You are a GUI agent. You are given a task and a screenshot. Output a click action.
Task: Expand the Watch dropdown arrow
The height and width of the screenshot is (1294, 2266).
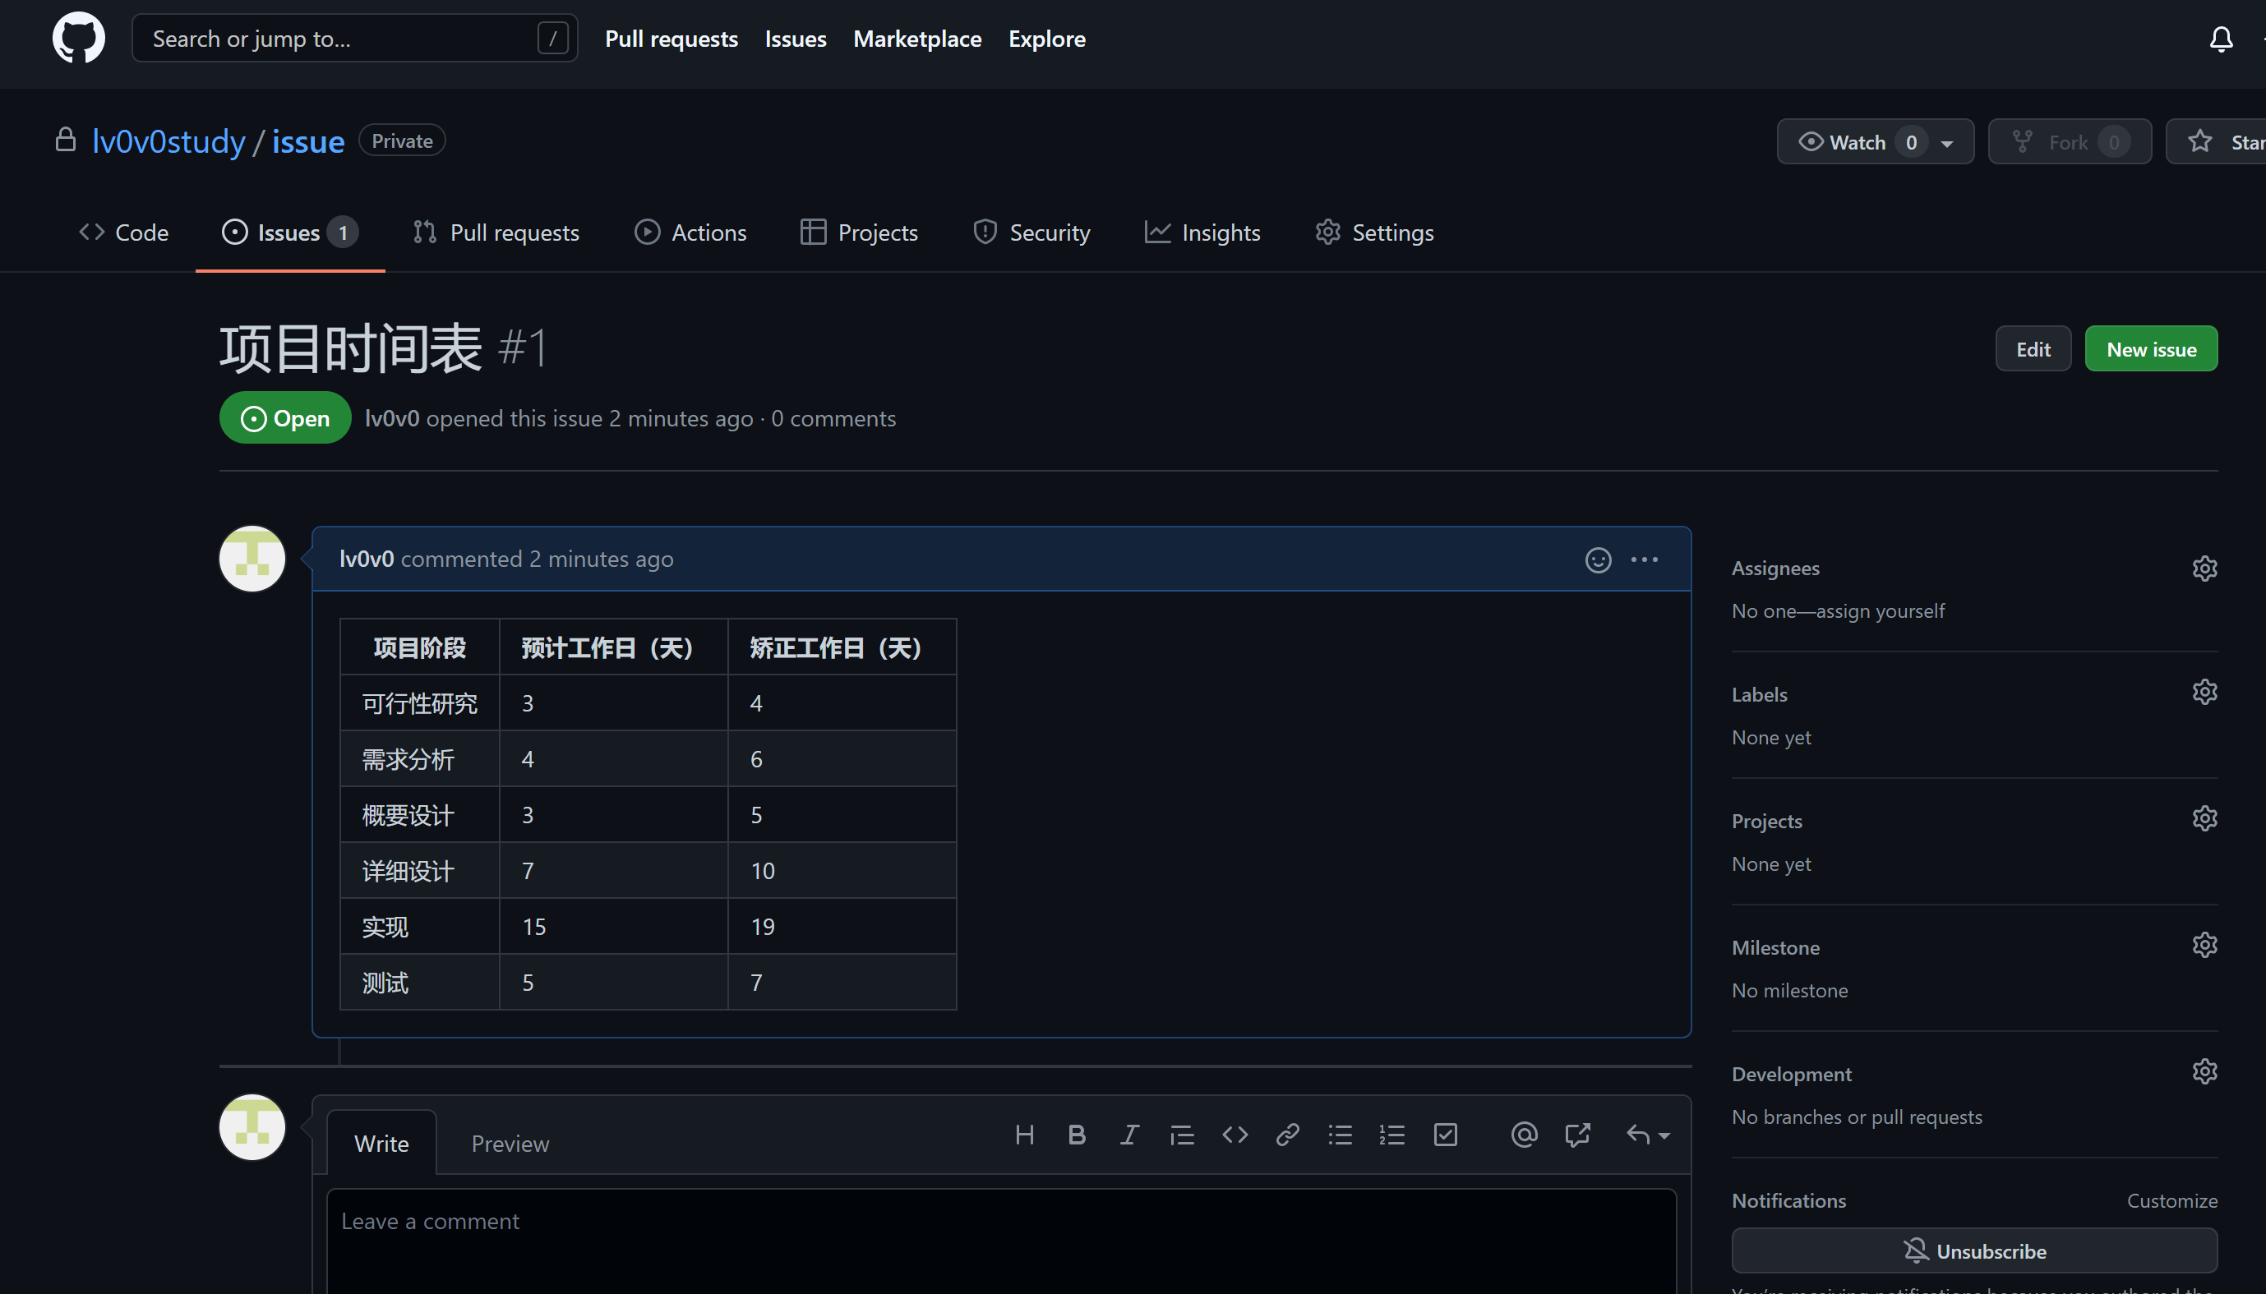(x=1946, y=143)
